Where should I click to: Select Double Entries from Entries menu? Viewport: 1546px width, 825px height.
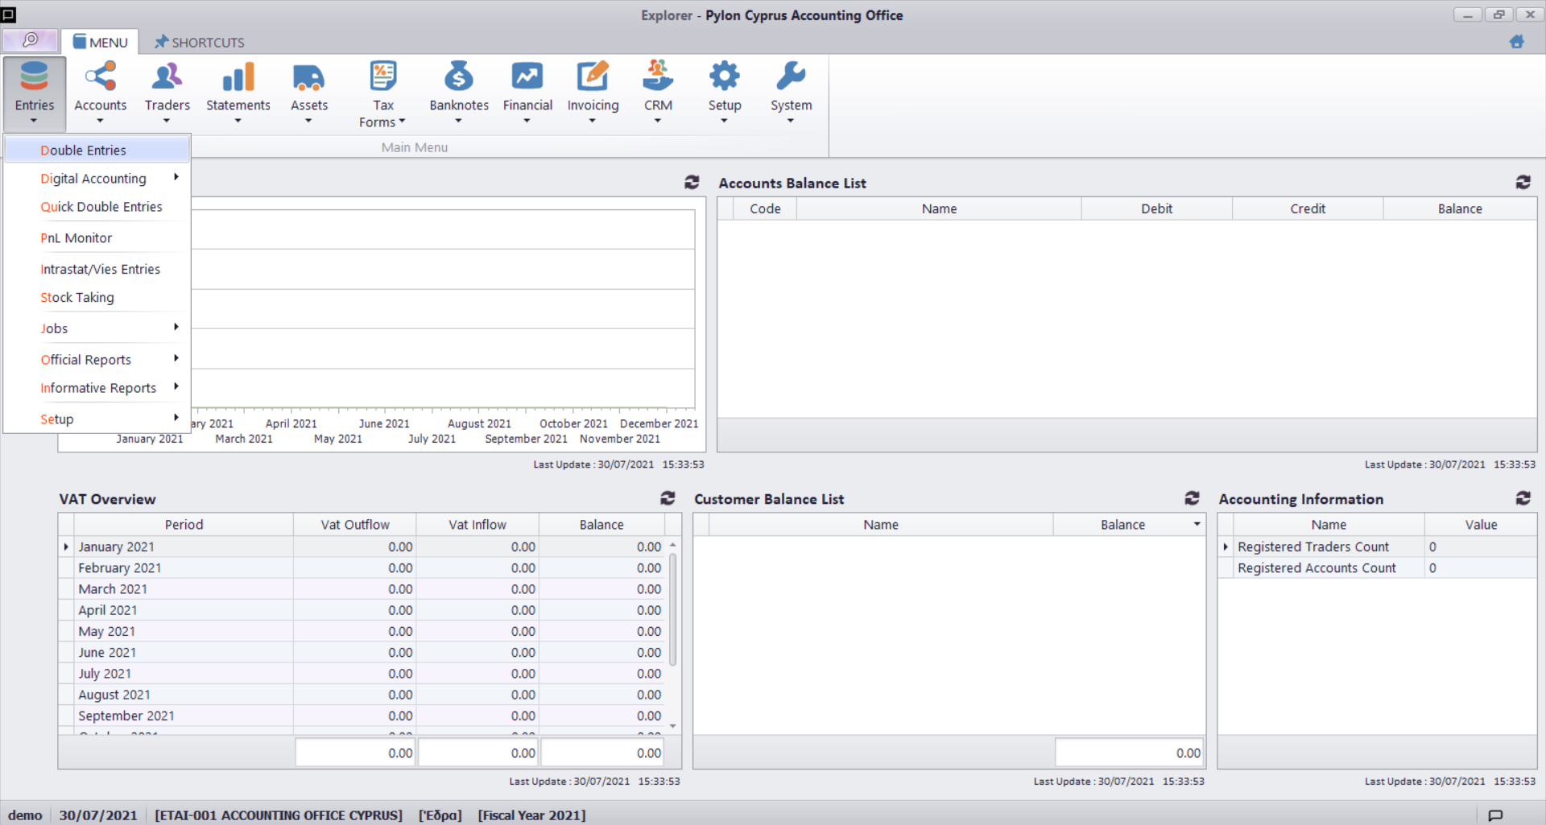tap(84, 151)
